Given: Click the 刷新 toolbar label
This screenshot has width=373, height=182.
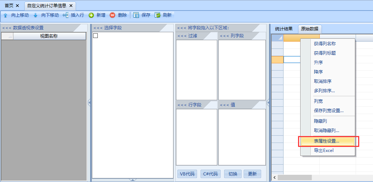Looking at the screenshot, I should tap(167, 16).
